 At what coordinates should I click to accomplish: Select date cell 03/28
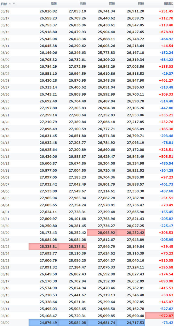(x=5, y=240)
